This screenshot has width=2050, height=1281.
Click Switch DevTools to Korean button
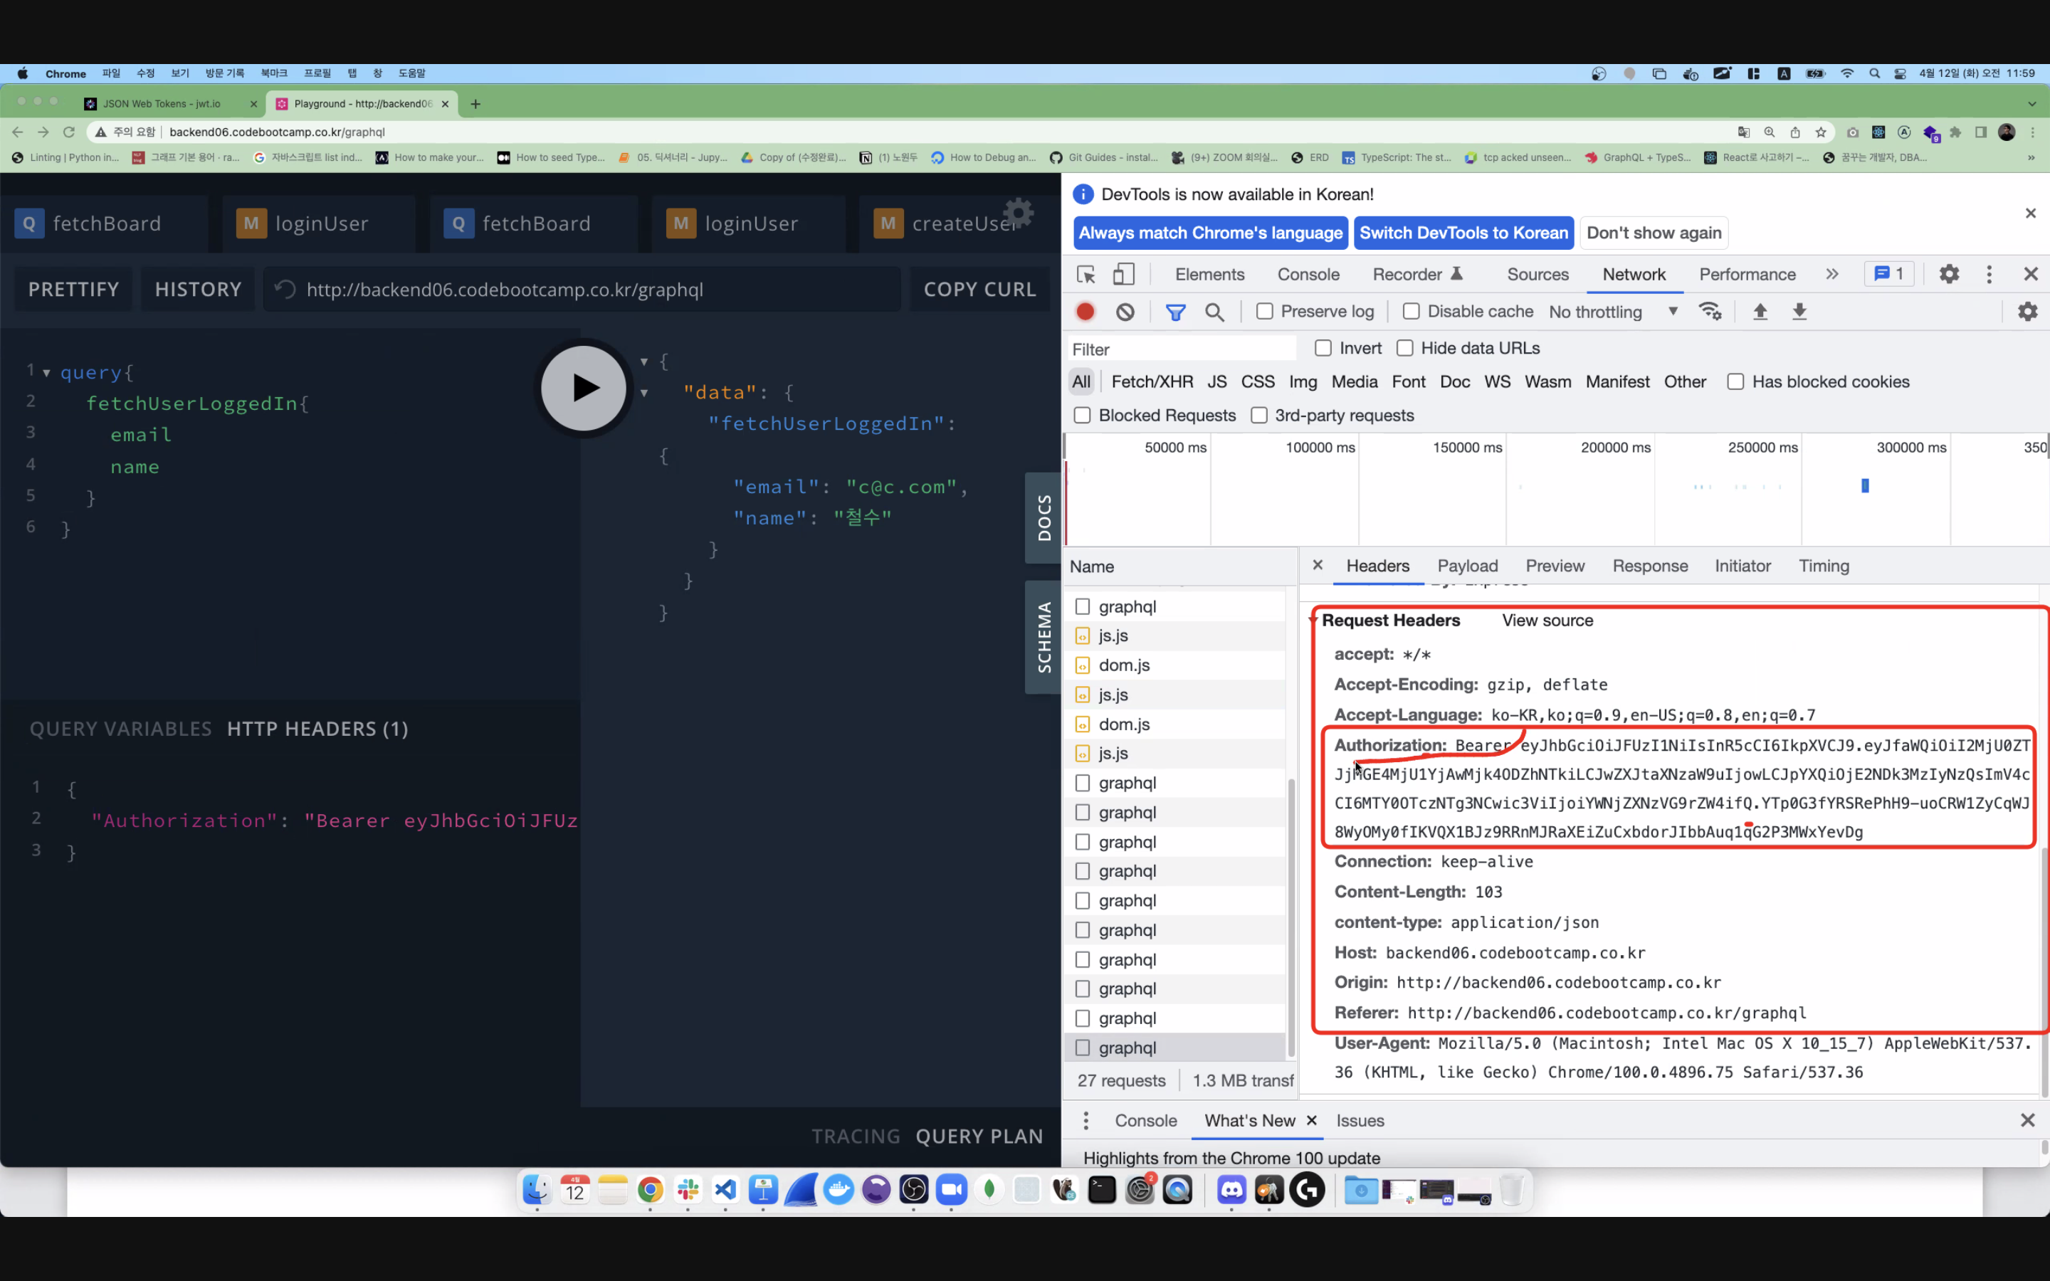point(1463,233)
